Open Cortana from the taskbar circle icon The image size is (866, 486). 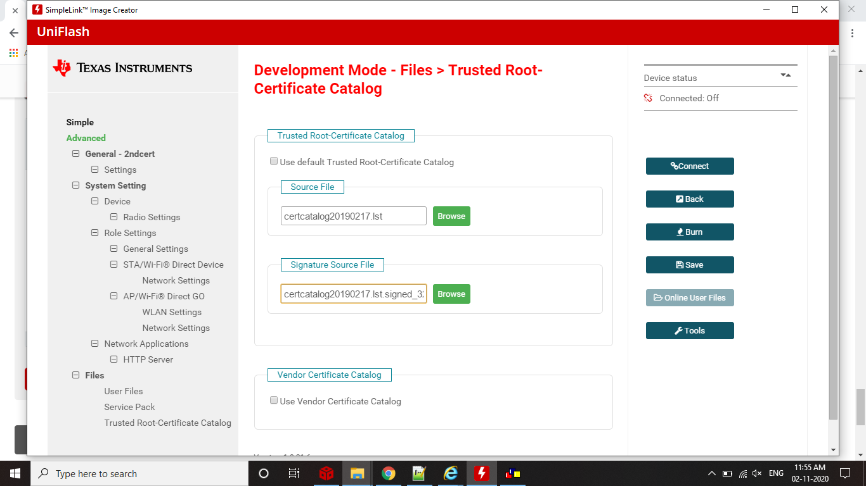click(264, 473)
